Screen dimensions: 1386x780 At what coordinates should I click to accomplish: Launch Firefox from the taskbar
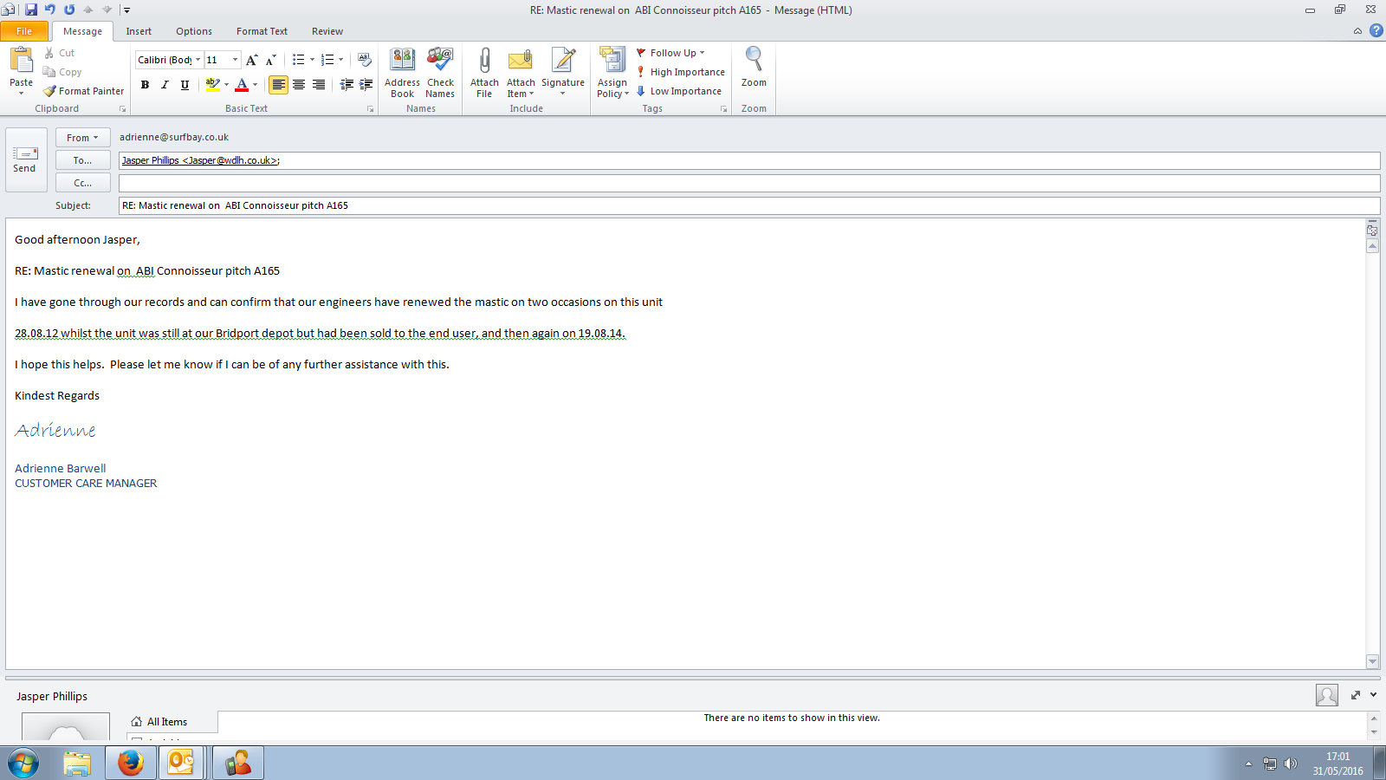coord(130,763)
